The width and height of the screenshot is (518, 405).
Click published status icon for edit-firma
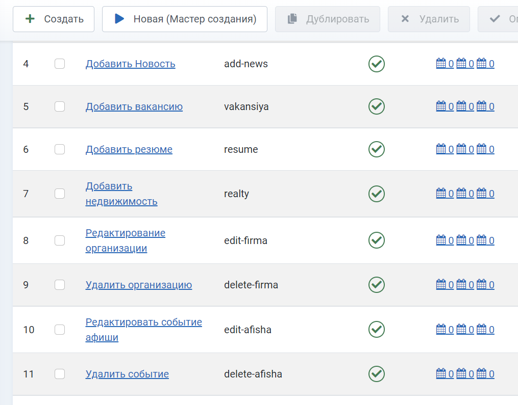point(376,240)
